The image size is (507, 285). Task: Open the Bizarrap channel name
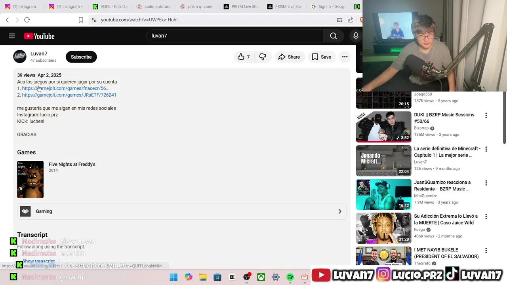(421, 128)
